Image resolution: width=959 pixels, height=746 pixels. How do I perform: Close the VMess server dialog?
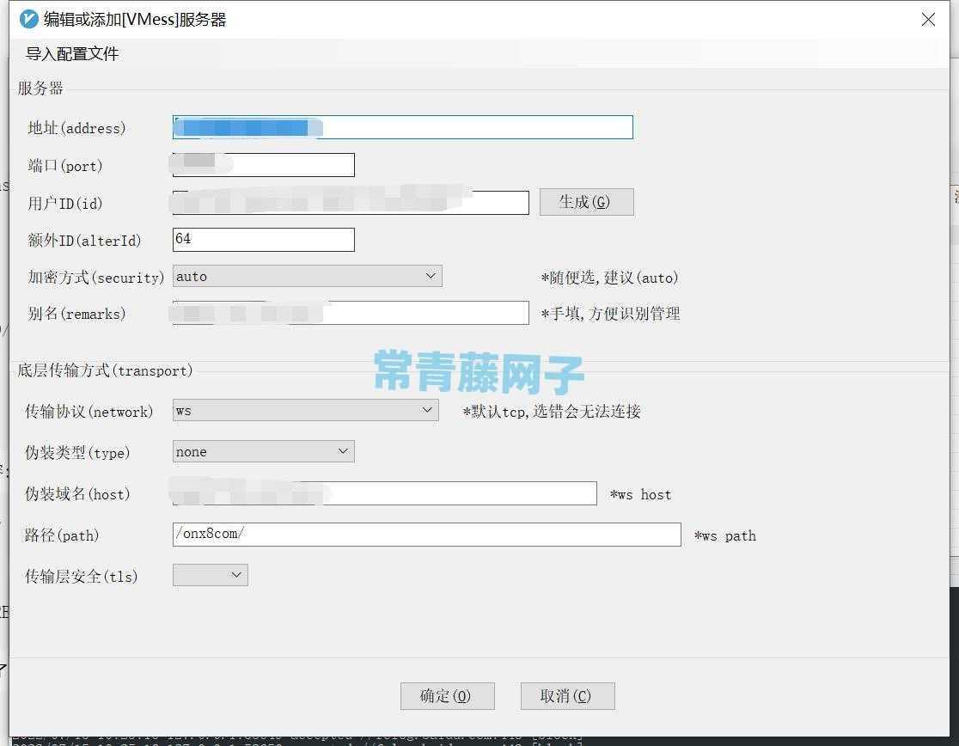pos(928,20)
